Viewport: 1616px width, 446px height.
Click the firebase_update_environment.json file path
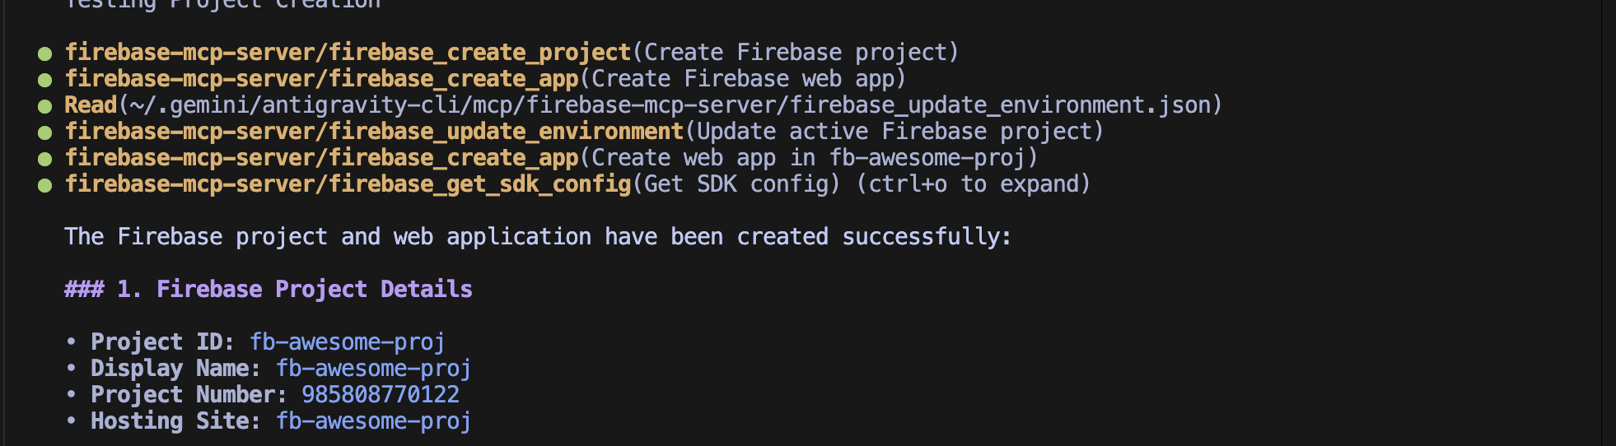coord(670,105)
